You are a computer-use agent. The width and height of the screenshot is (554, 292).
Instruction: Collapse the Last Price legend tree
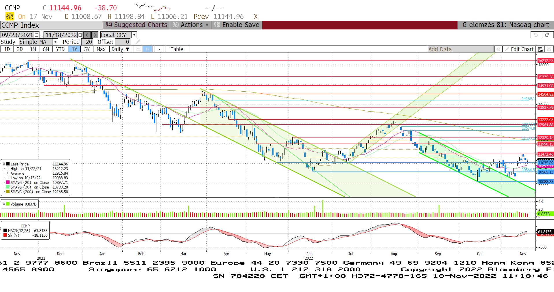point(4,164)
